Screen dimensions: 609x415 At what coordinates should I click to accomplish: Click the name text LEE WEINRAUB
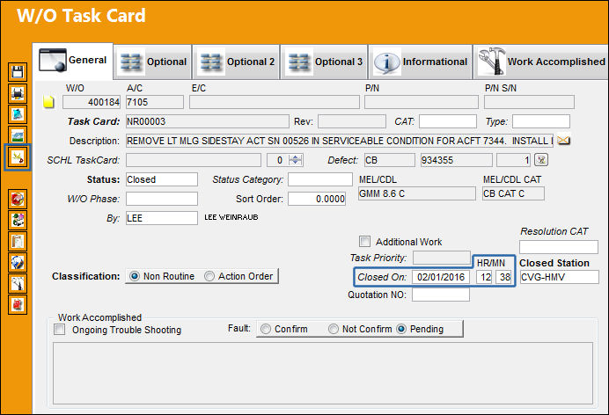point(231,217)
